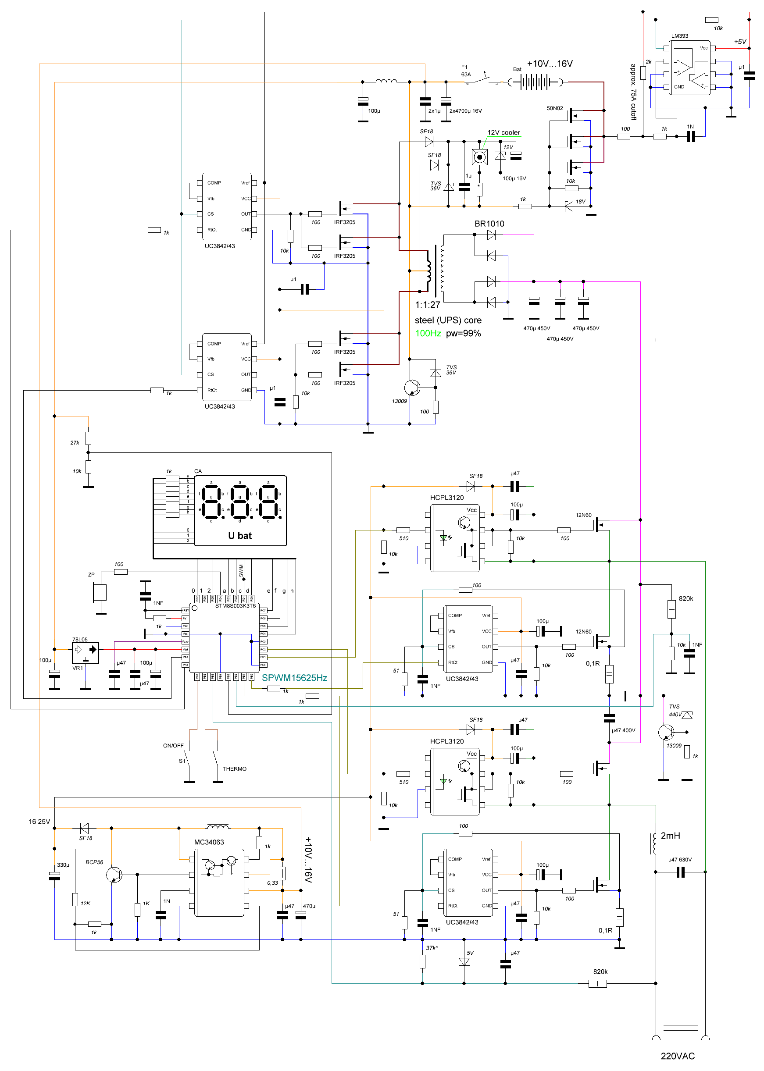Select the 18V zener diode label

[581, 202]
